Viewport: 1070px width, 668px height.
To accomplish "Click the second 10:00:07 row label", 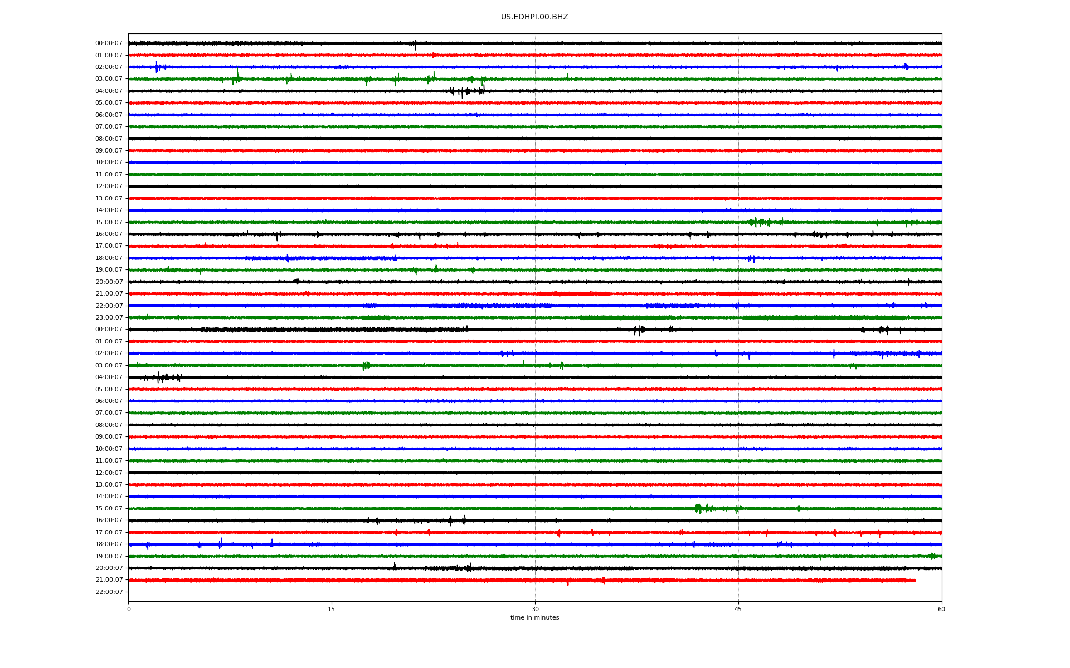I will 109,449.
